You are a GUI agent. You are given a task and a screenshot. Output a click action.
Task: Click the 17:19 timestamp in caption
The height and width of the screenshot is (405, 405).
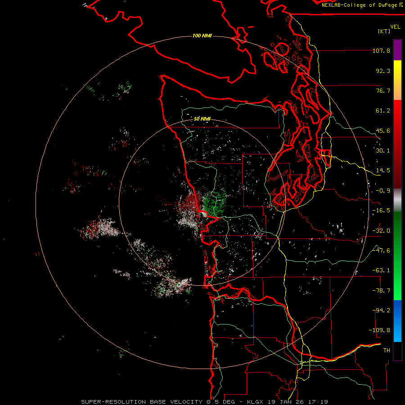[319, 402]
